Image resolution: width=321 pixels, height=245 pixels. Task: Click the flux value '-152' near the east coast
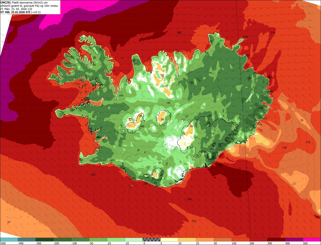[x=261, y=108]
